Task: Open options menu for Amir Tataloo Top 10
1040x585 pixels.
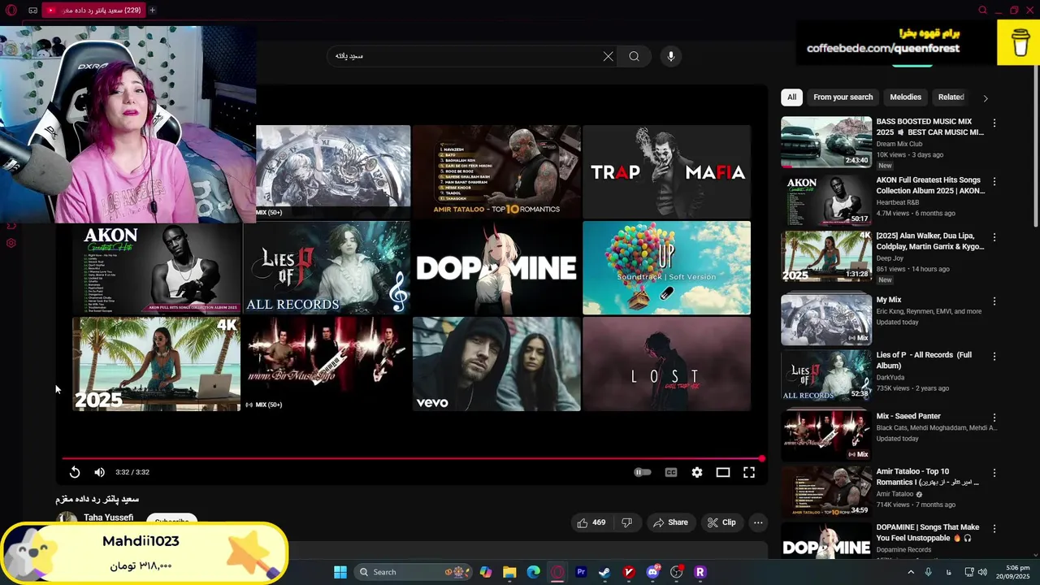Action: coord(994,472)
